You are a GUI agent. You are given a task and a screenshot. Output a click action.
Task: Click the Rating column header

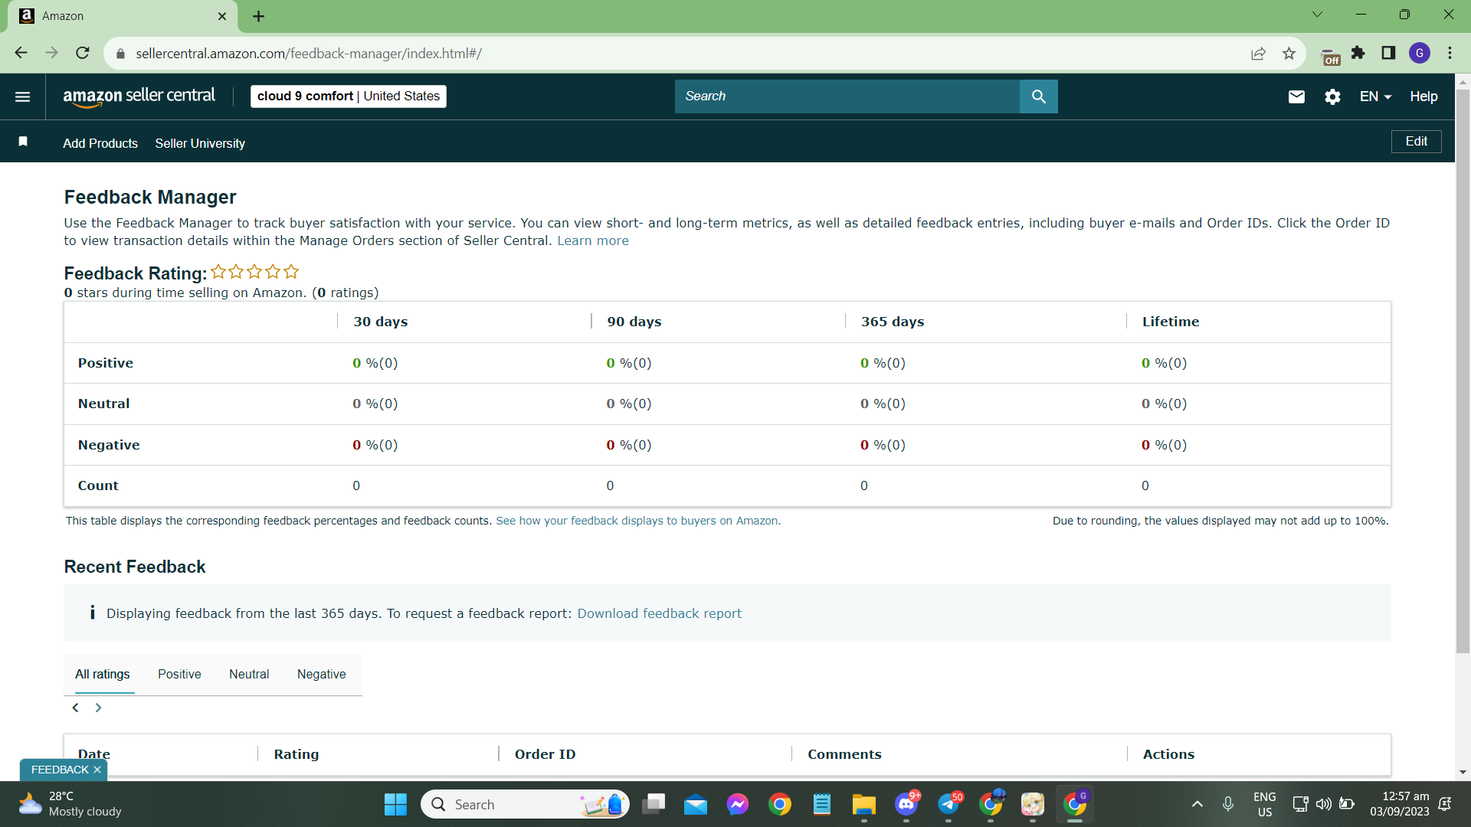296,754
